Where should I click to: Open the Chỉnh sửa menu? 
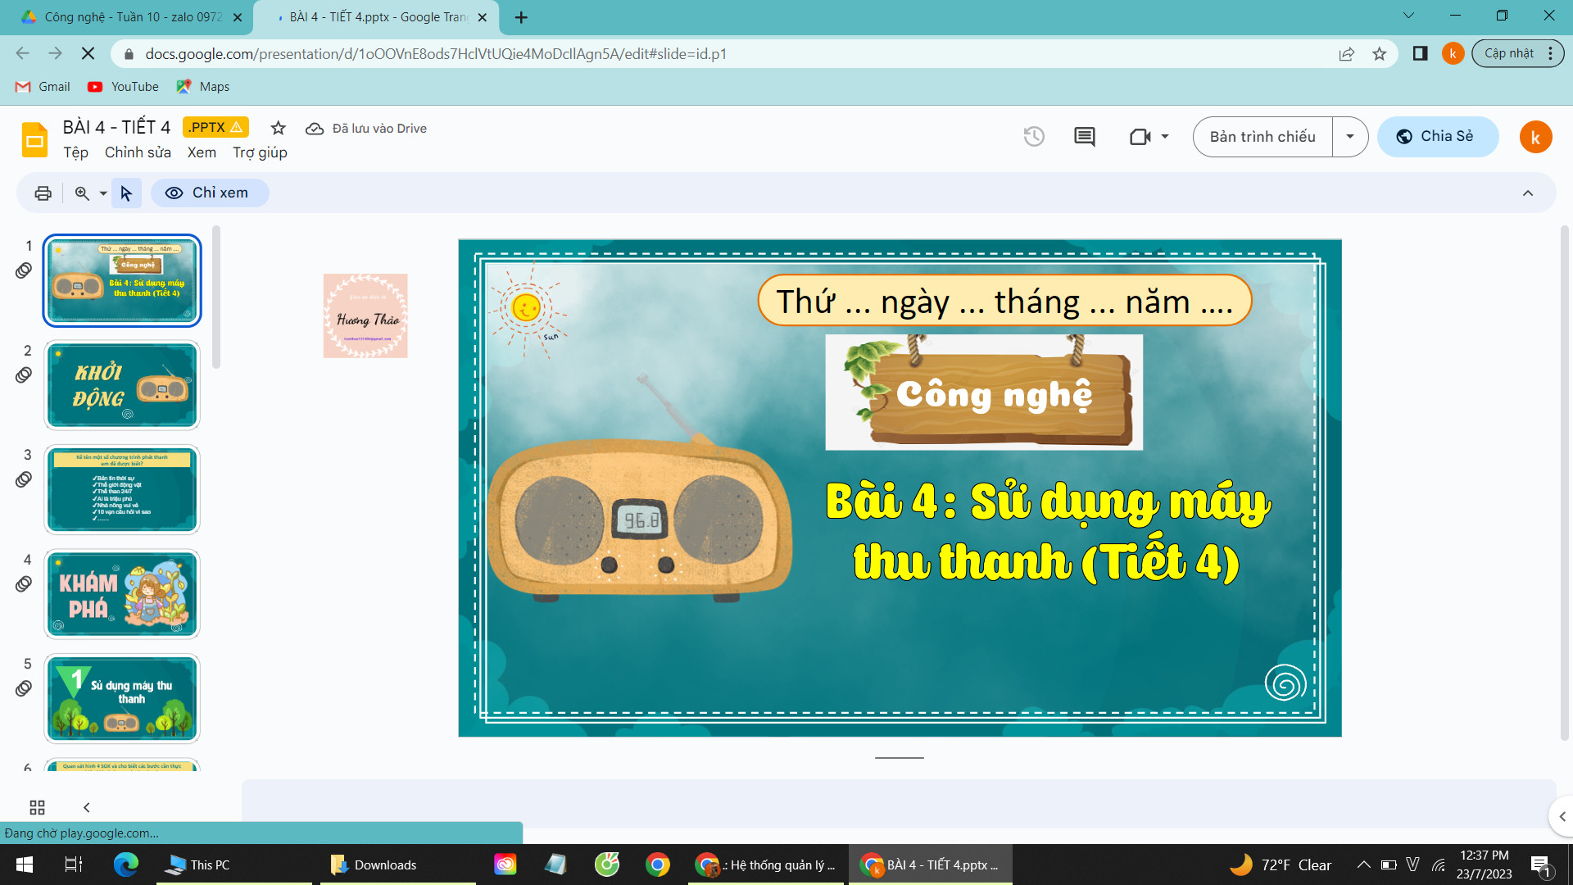point(138,153)
